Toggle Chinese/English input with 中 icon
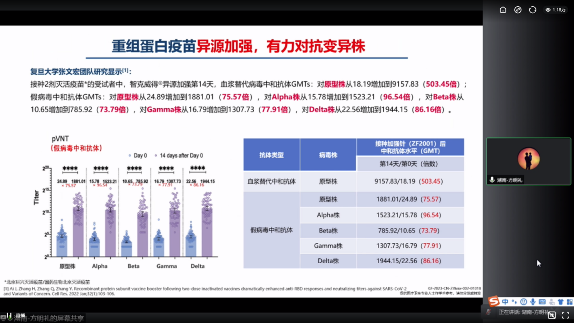This screenshot has width=574, height=323. point(505,302)
